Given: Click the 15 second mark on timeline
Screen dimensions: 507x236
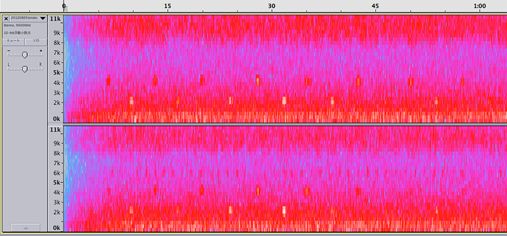Looking at the screenshot, I should tap(167, 6).
